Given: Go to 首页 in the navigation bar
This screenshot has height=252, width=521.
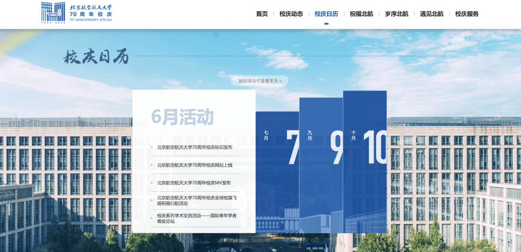Looking at the screenshot, I should [262, 14].
